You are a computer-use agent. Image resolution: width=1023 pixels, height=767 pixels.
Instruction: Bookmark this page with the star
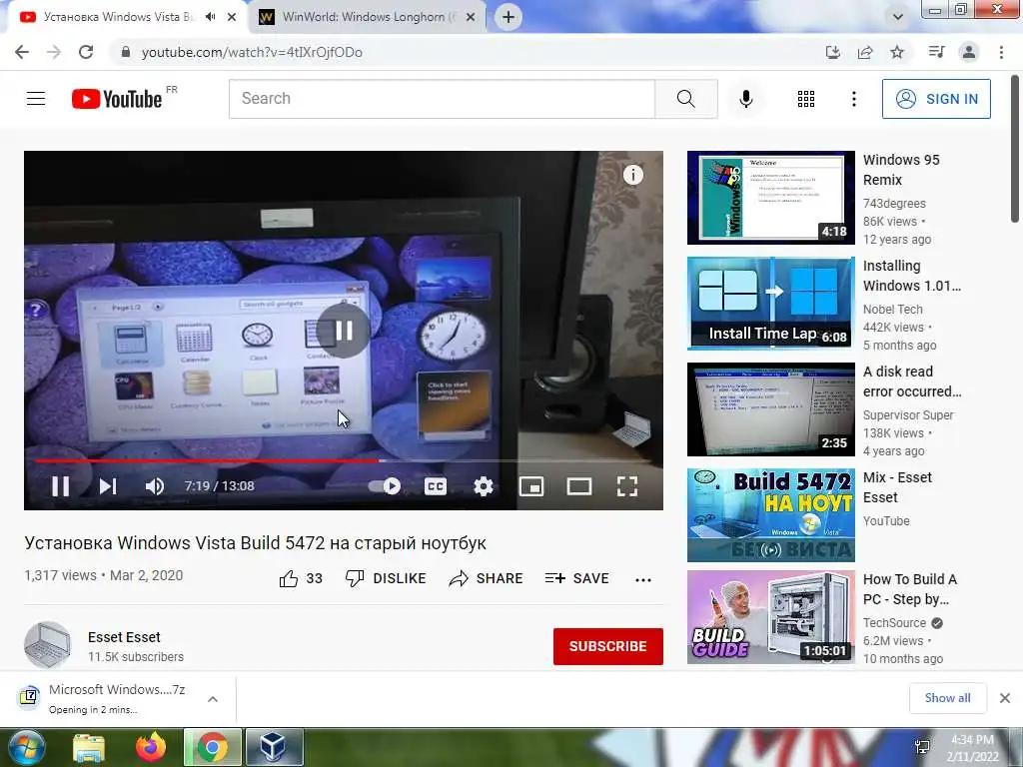click(897, 52)
